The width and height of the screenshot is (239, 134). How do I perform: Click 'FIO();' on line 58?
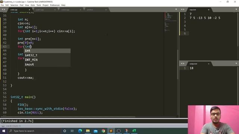coord(23,105)
